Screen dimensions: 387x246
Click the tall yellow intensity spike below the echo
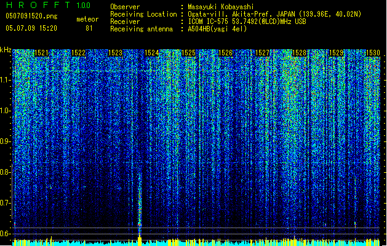tap(140, 240)
